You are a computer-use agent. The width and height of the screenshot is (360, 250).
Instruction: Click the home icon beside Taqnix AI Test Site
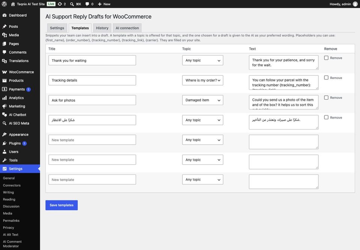[13, 4]
